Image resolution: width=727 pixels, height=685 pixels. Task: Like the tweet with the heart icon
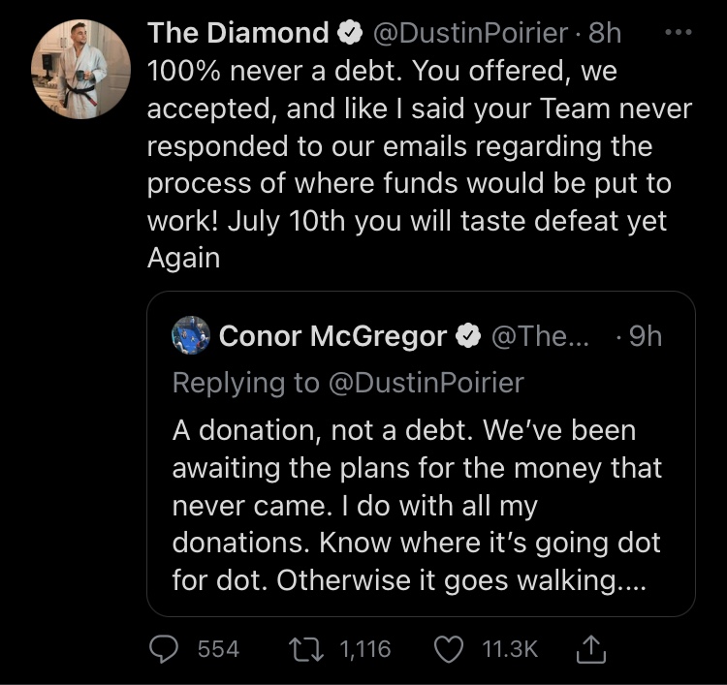(x=449, y=649)
